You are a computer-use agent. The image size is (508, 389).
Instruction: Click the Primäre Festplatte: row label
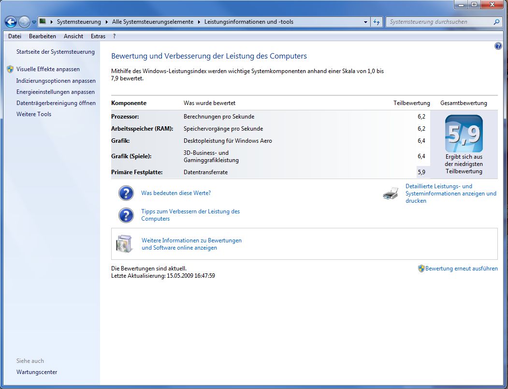pos(137,172)
